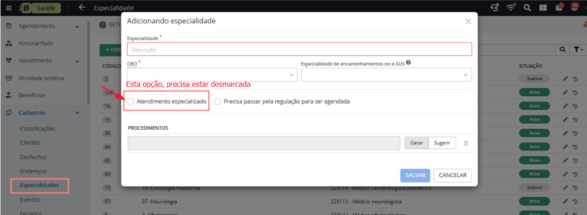Open Almoxarifado in the sidebar
The height and width of the screenshot is (215, 587).
pyautogui.click(x=36, y=44)
